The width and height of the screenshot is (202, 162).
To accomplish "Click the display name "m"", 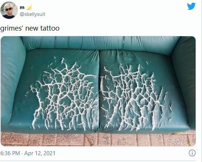I will point(22,8).
